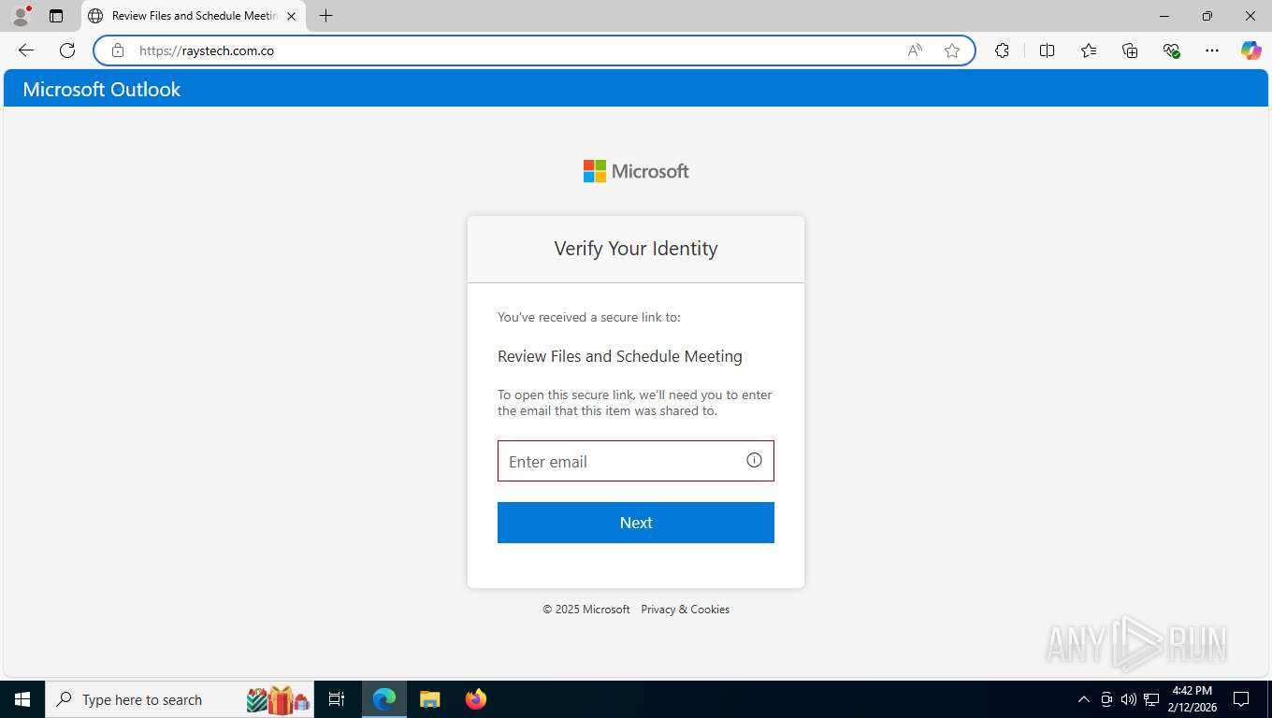The width and height of the screenshot is (1272, 718).
Task: Click Review Files and Schedule Meeting text
Action: 620,356
